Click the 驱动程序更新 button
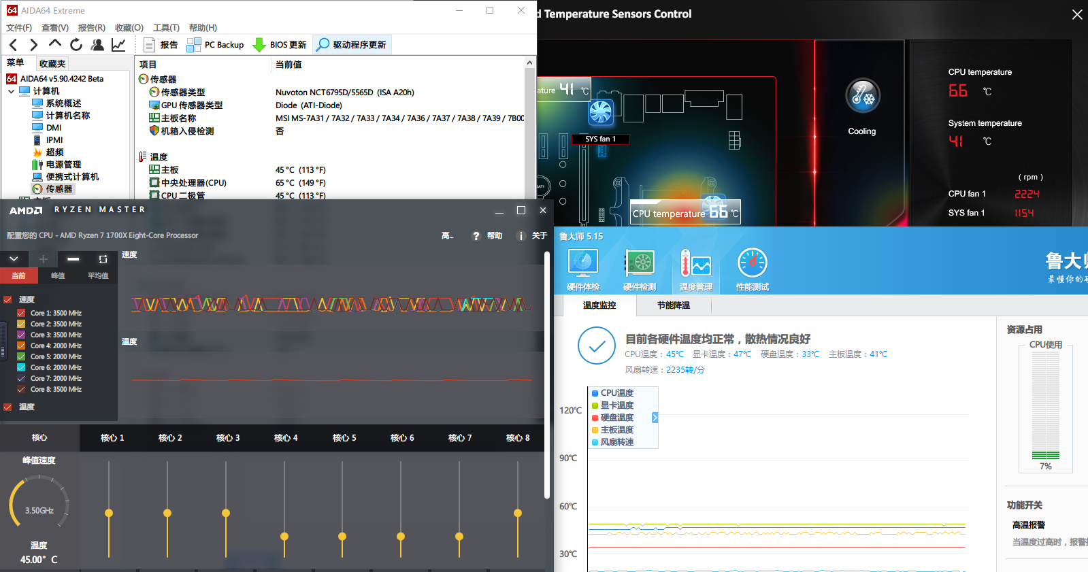The height and width of the screenshot is (572, 1088). (352, 45)
